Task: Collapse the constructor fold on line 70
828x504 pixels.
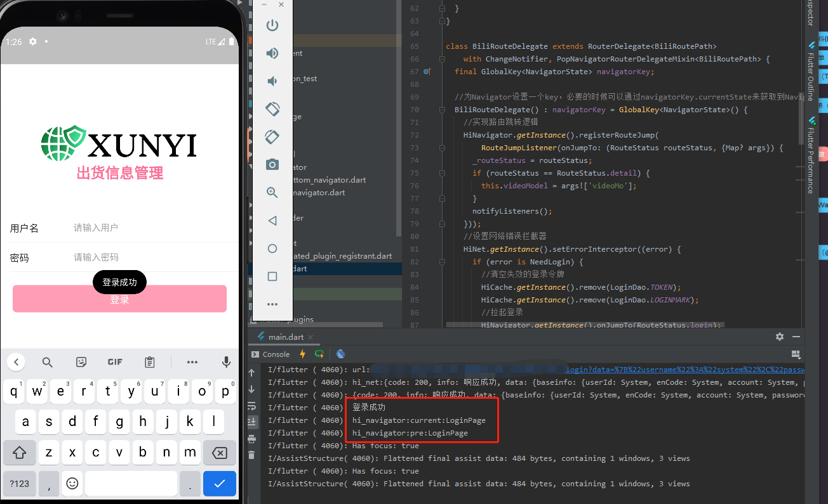Action: click(x=443, y=110)
